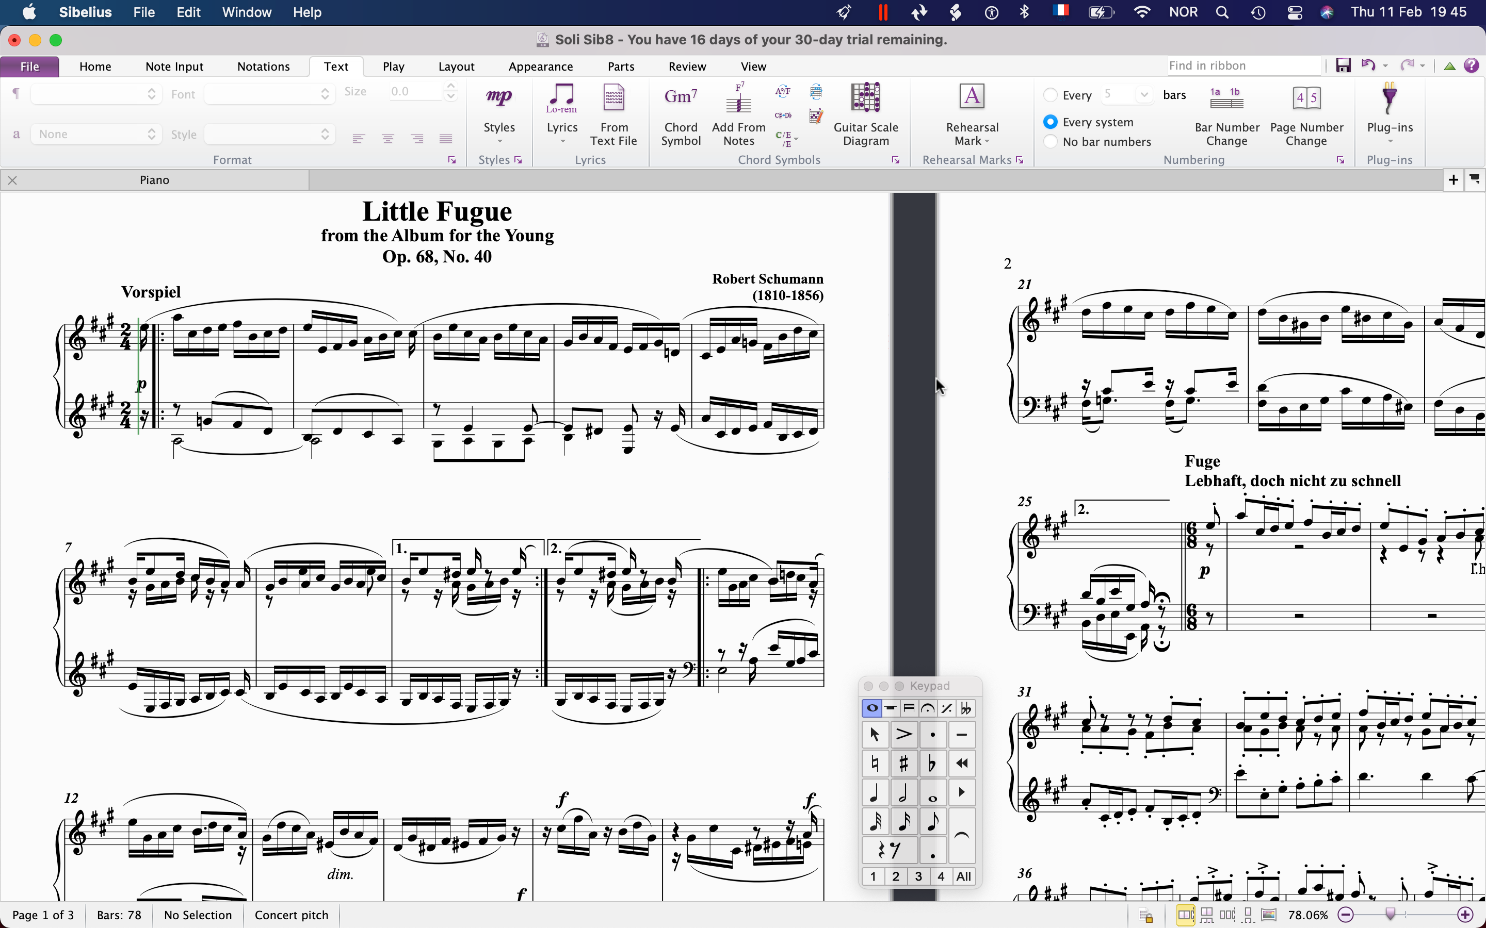1486x928 pixels.
Task: Open the bars interval dropdown
Action: (1143, 94)
